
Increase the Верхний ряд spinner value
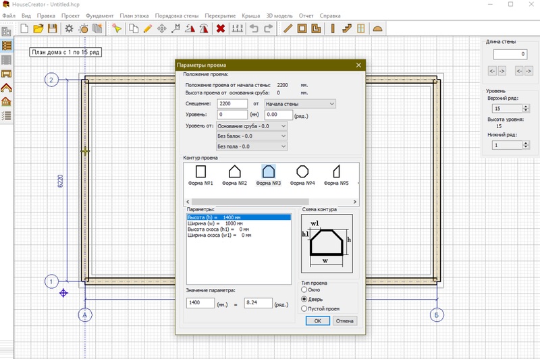click(526, 107)
